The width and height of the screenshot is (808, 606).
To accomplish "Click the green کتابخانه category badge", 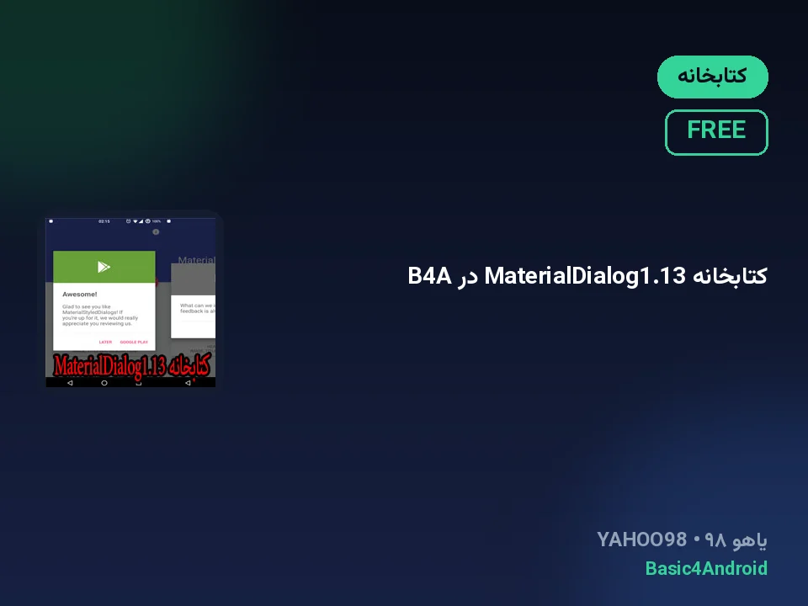I will pyautogui.click(x=713, y=77).
